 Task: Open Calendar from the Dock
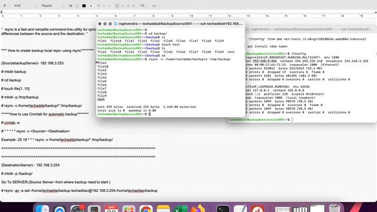pyautogui.click(x=111, y=209)
